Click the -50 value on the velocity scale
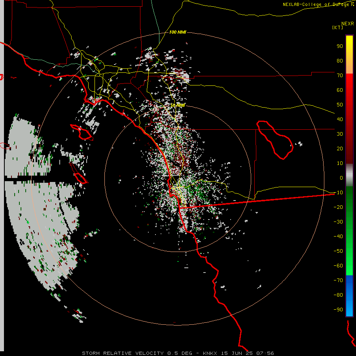This screenshot has width=356, height=356. (338, 251)
